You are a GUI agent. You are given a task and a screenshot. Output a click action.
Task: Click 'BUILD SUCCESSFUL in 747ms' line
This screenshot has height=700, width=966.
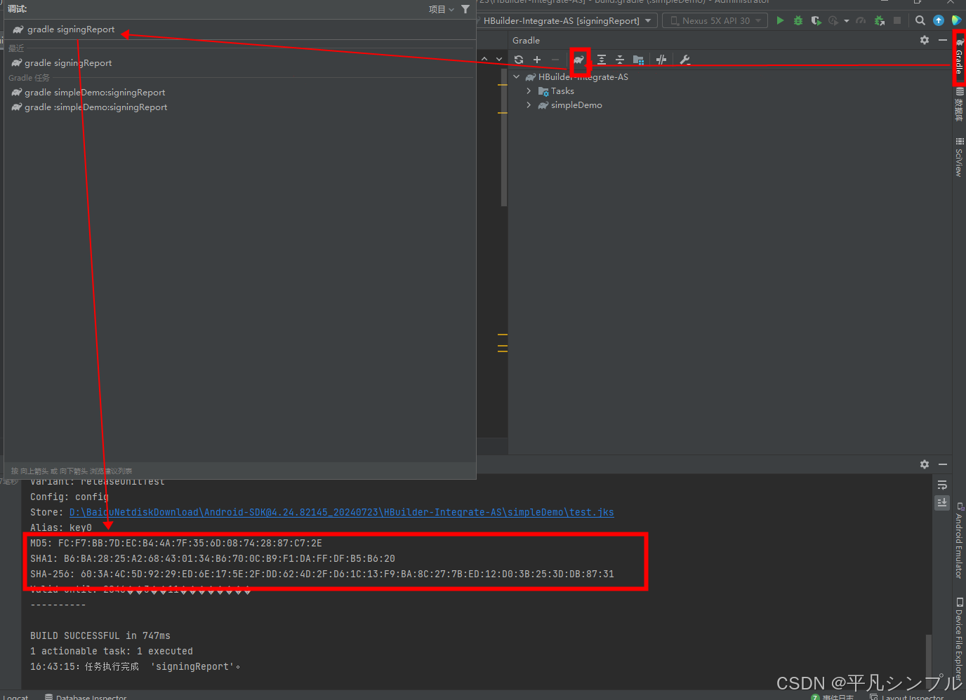(x=100, y=636)
